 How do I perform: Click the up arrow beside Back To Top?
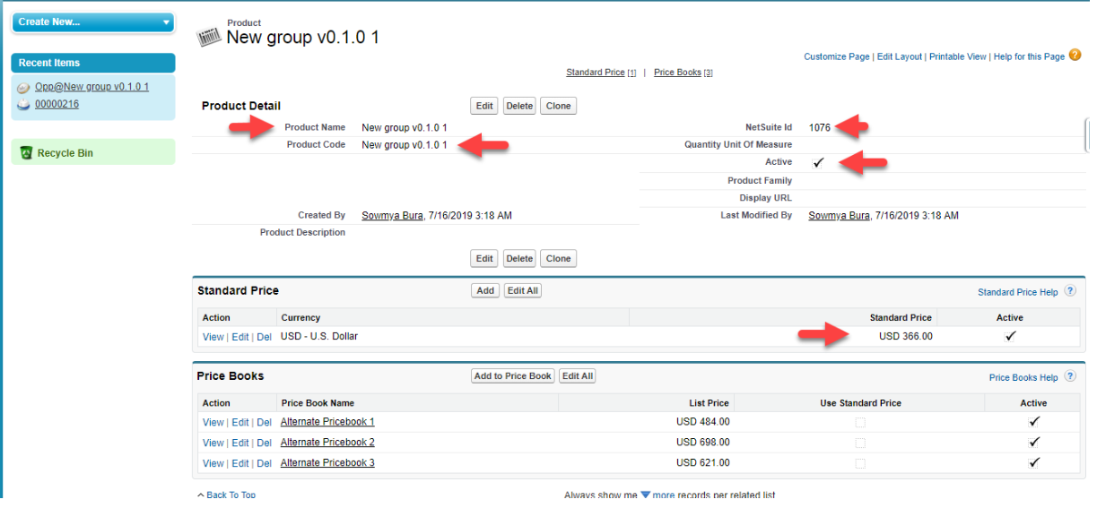200,495
